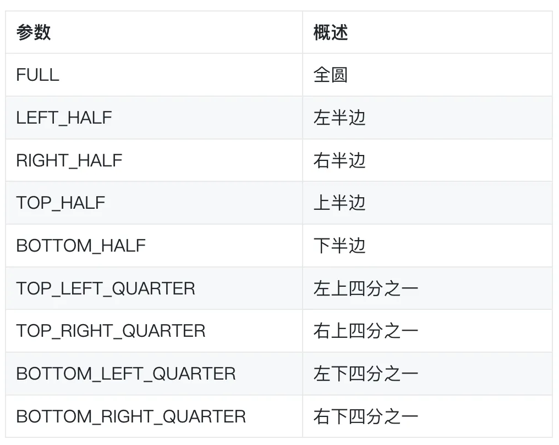The height and width of the screenshot is (445, 559).
Task: Click the 上半边 description cell
Action: coord(339,203)
